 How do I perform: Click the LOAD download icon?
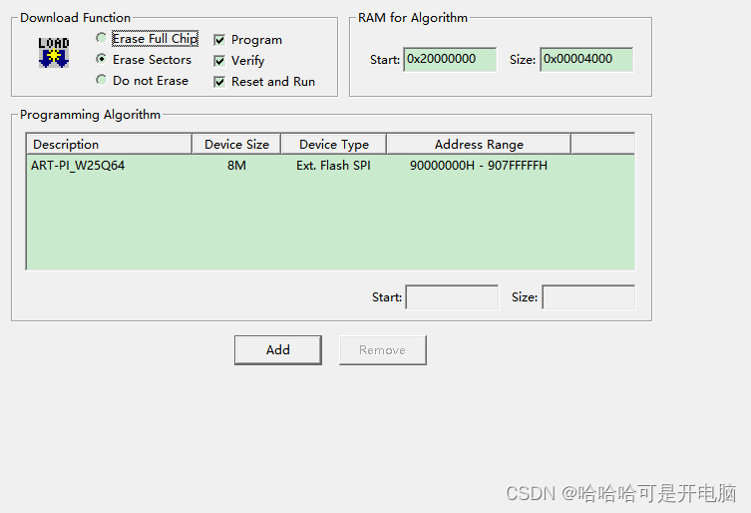(54, 52)
